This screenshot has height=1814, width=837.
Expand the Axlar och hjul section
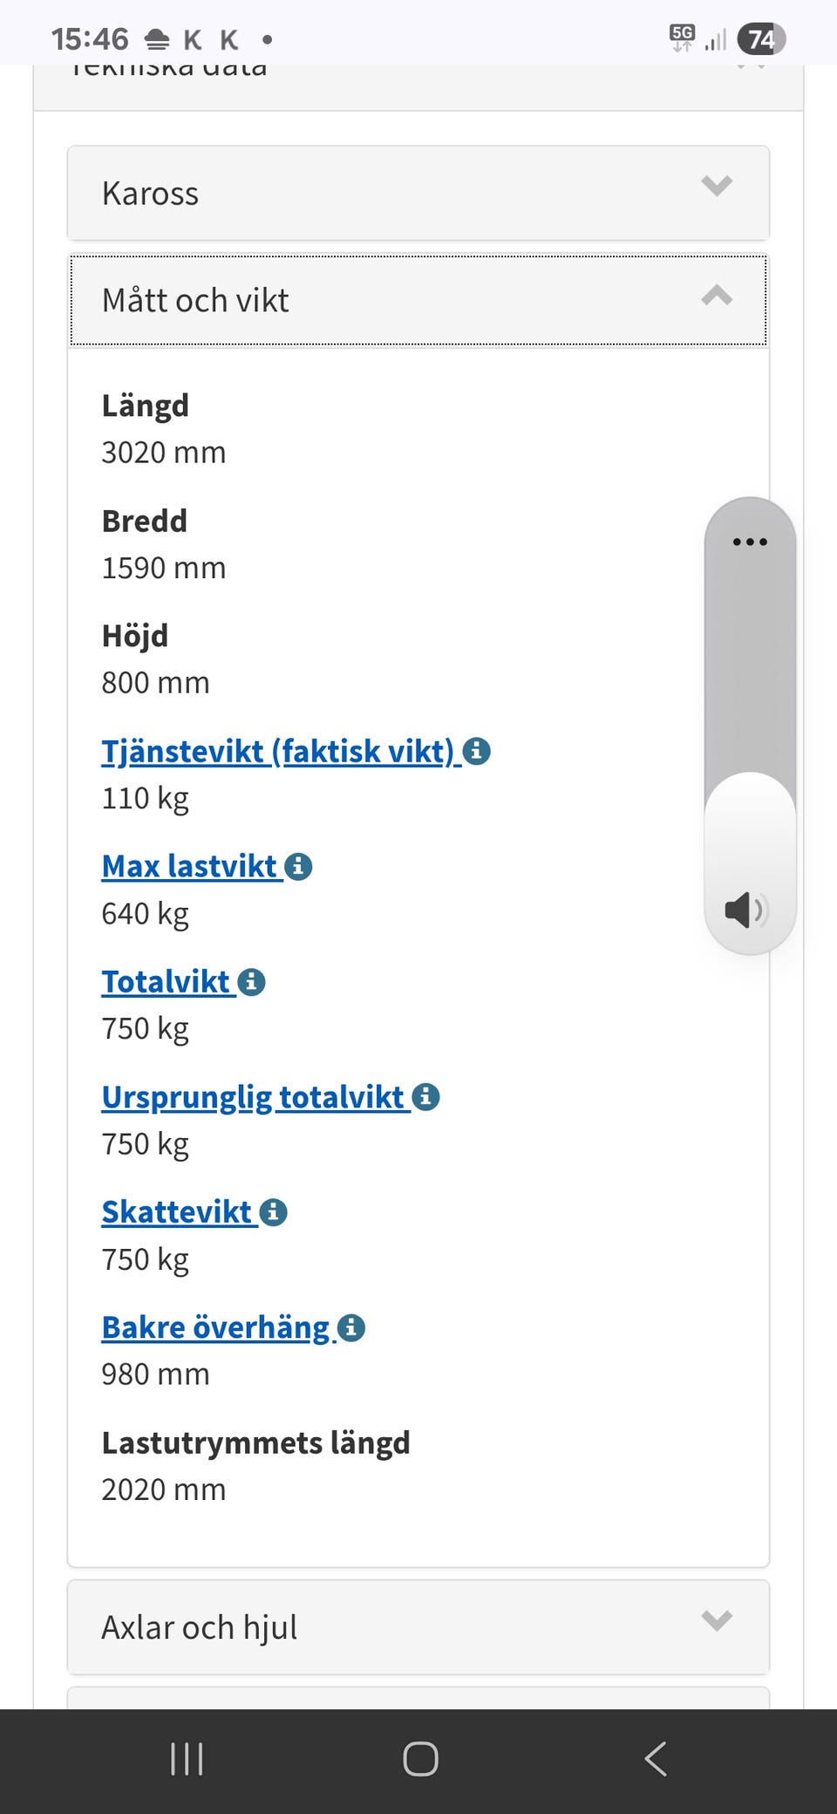[418, 1627]
